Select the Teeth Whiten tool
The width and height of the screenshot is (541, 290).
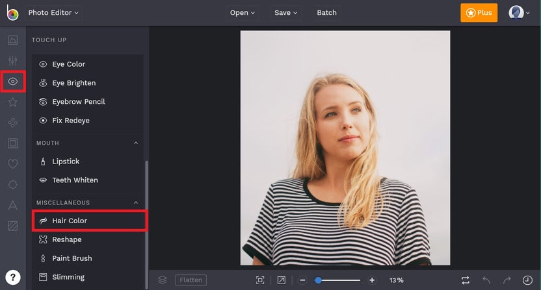pyautogui.click(x=88, y=180)
